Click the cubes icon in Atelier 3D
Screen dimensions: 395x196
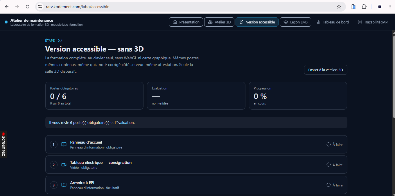click(x=210, y=22)
